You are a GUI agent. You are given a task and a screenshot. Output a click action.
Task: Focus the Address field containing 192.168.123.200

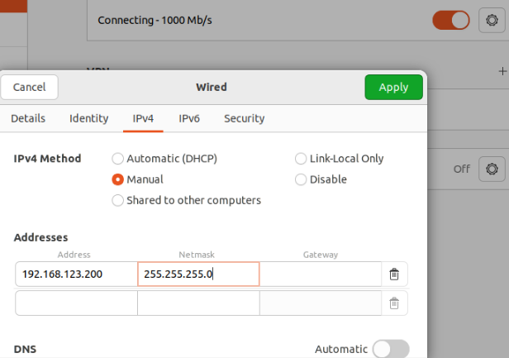76,274
